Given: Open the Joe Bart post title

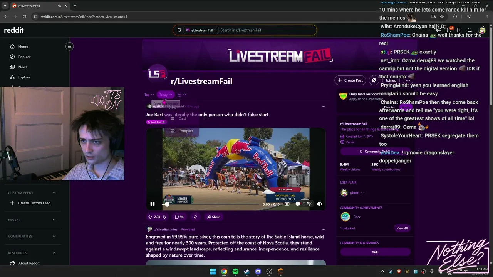Looking at the screenshot, I should (207, 115).
